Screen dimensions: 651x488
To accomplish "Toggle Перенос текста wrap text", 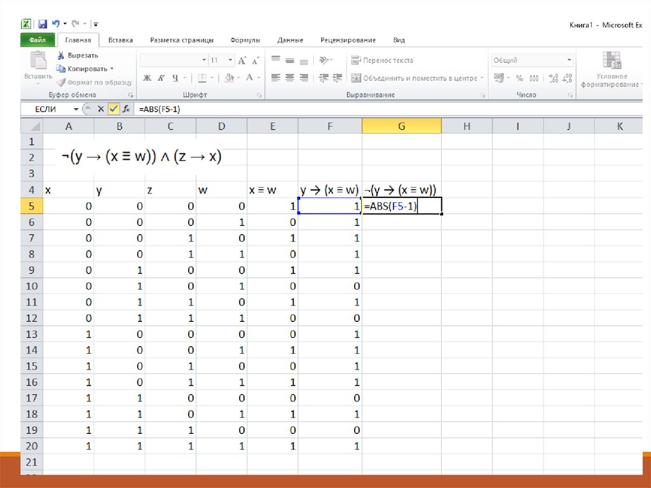I will pos(381,60).
